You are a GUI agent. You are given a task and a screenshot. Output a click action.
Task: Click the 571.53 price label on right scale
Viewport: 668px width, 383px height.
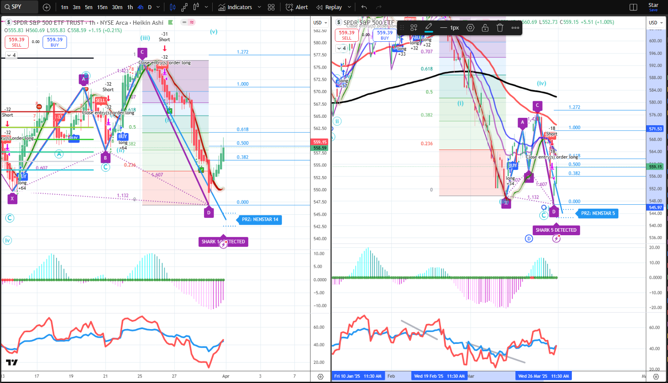tap(655, 129)
